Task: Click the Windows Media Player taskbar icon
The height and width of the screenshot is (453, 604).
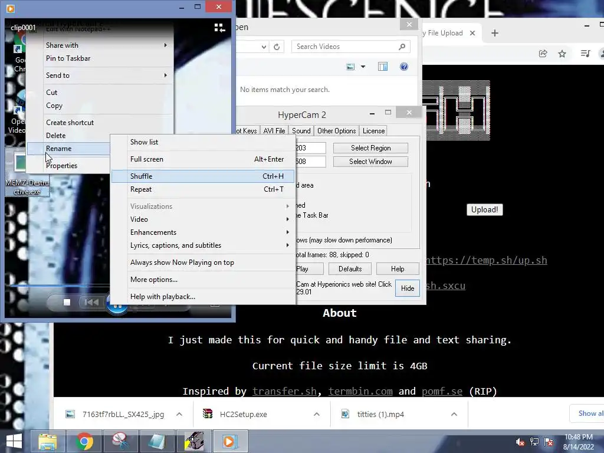Action: pos(229,441)
